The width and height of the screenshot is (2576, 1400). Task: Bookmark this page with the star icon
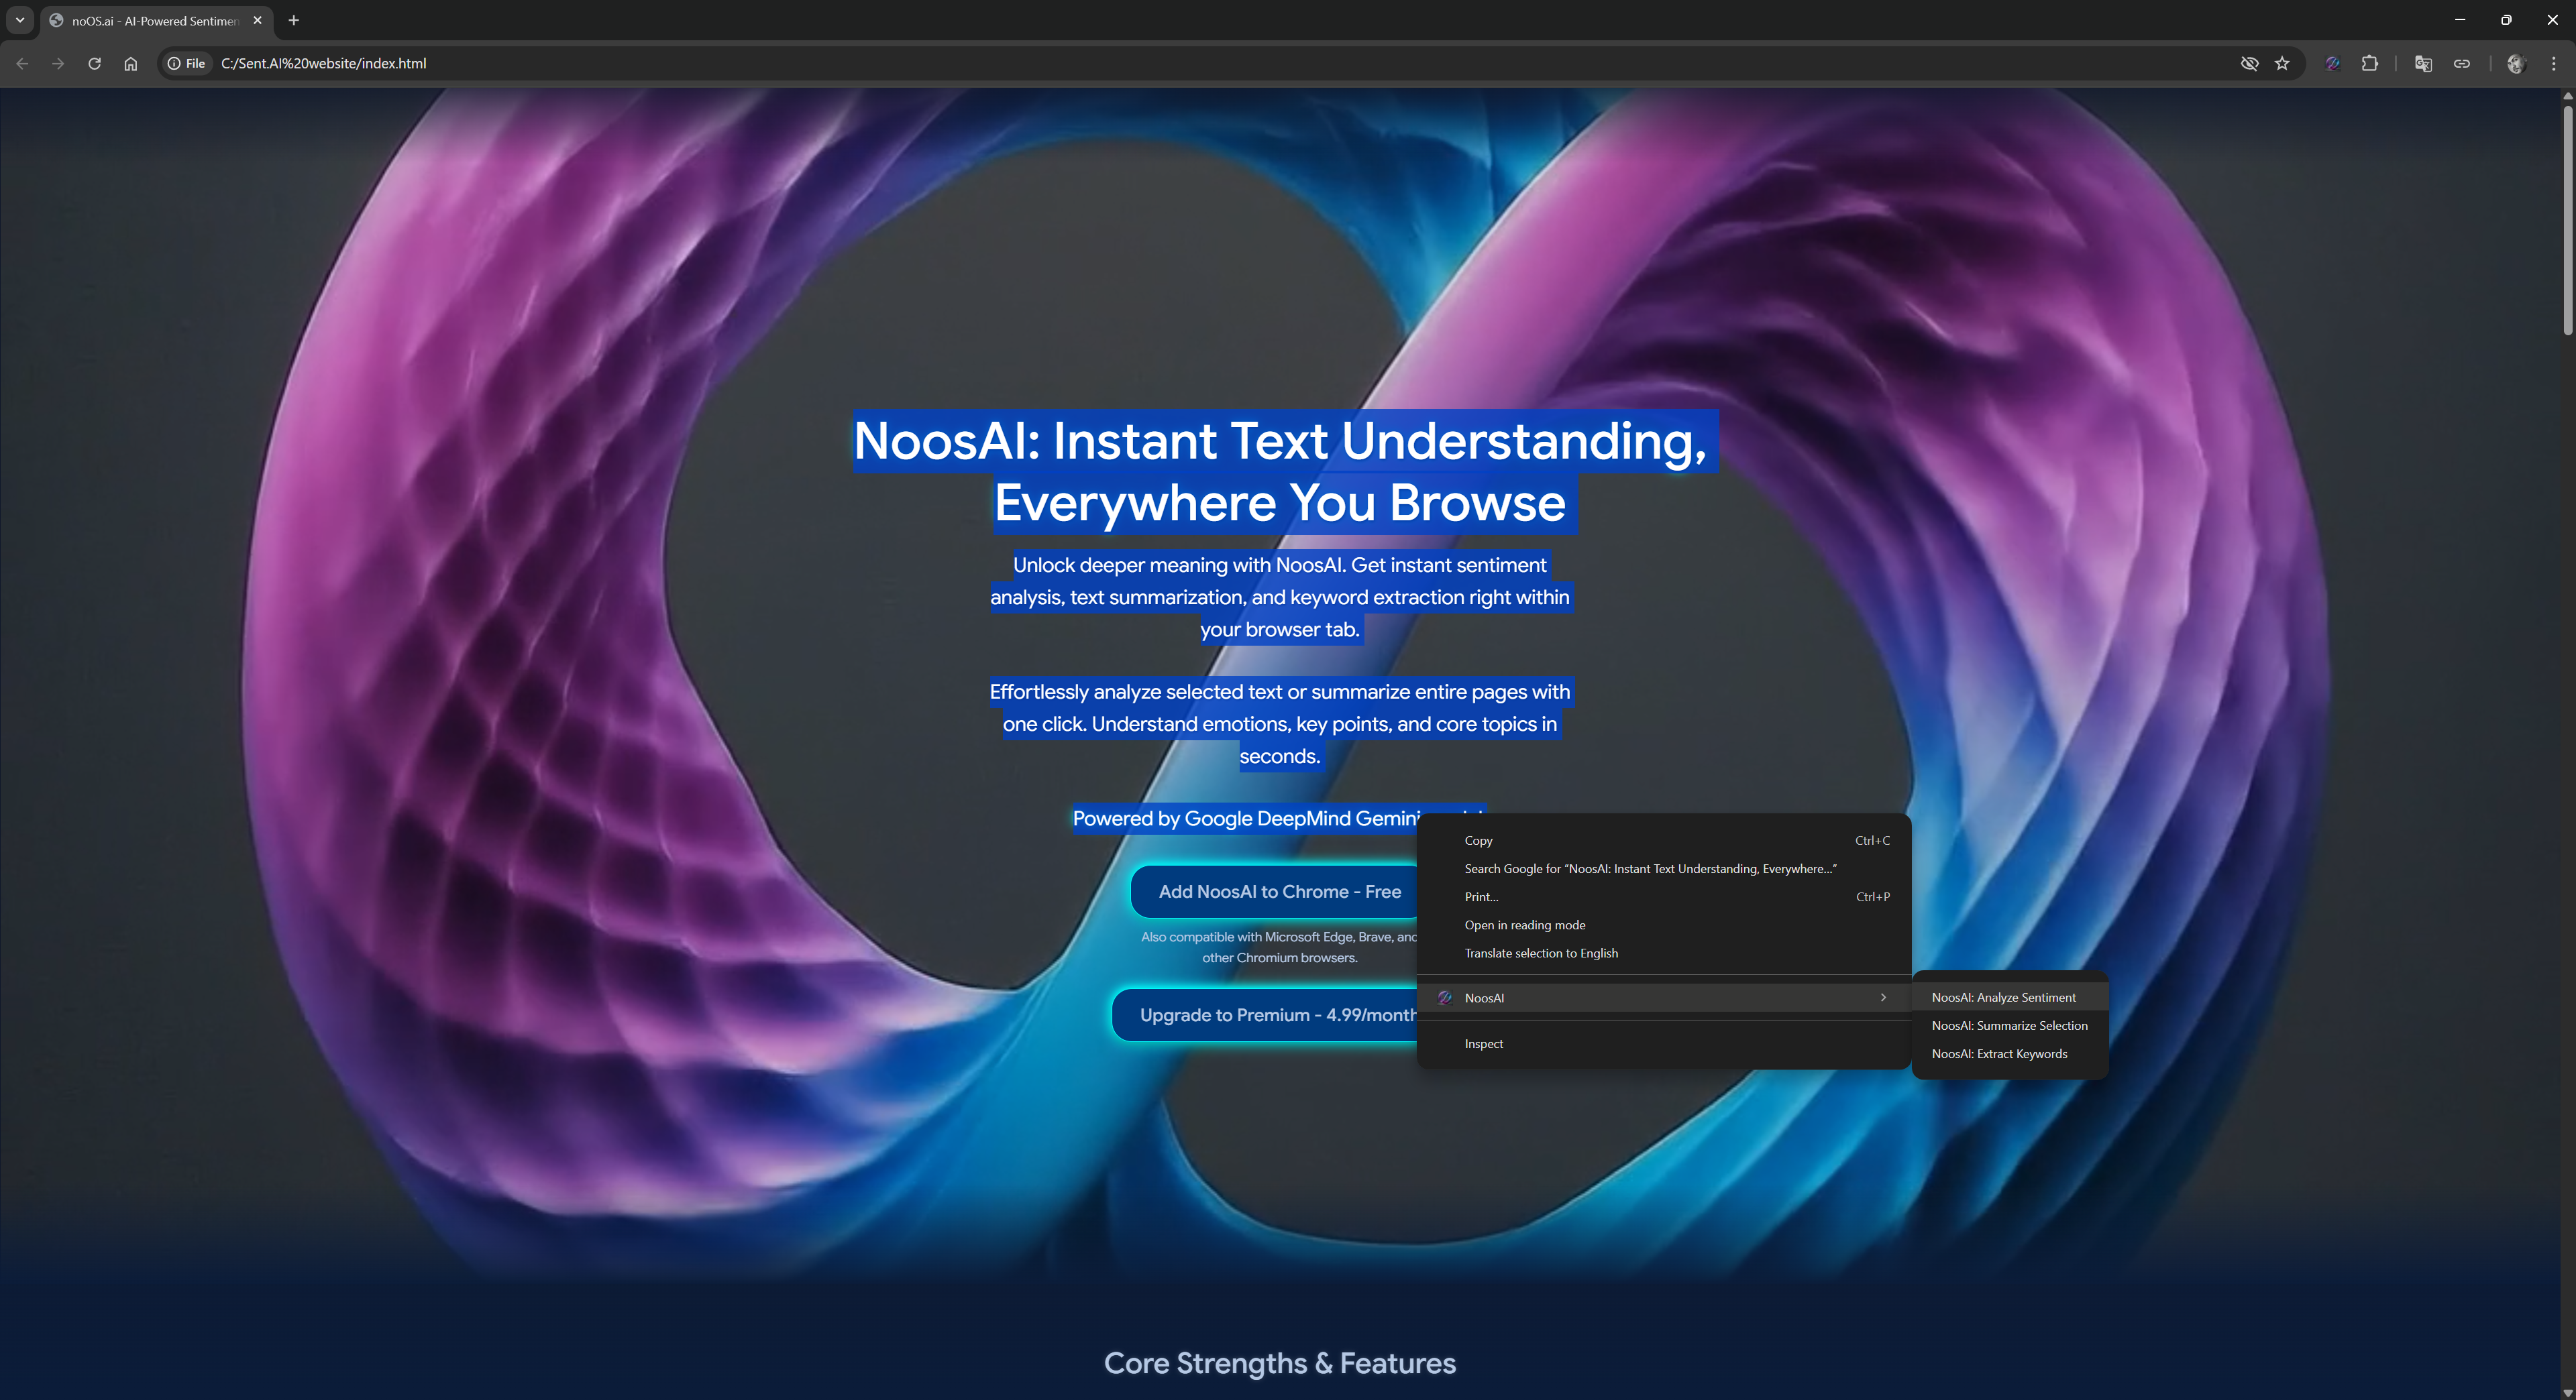point(2282,63)
